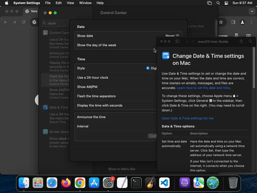Open System Settings icon in the Dock
Screen dimensions: 257x193
click(108, 183)
